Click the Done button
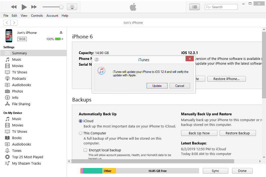 tap(242, 171)
